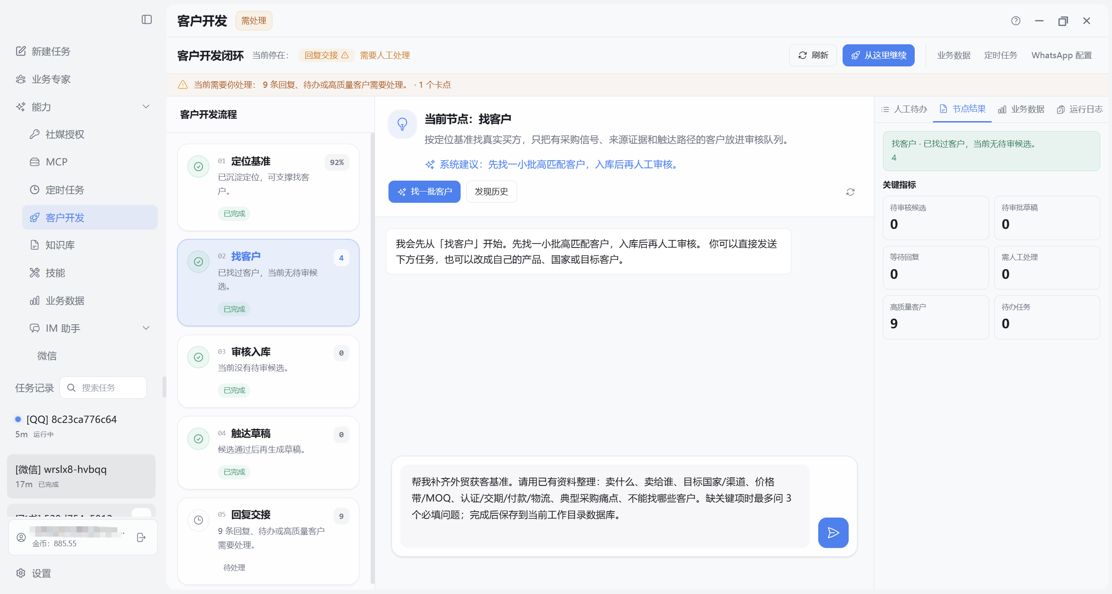Image resolution: width=1112 pixels, height=594 pixels.
Task: Open 定时任务 in the top toolbar
Action: click(x=1000, y=55)
